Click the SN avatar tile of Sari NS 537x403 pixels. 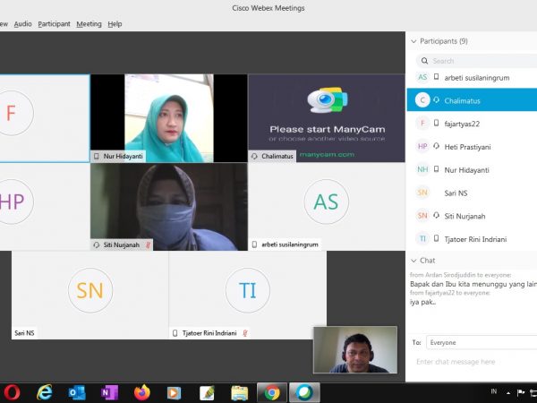click(90, 295)
